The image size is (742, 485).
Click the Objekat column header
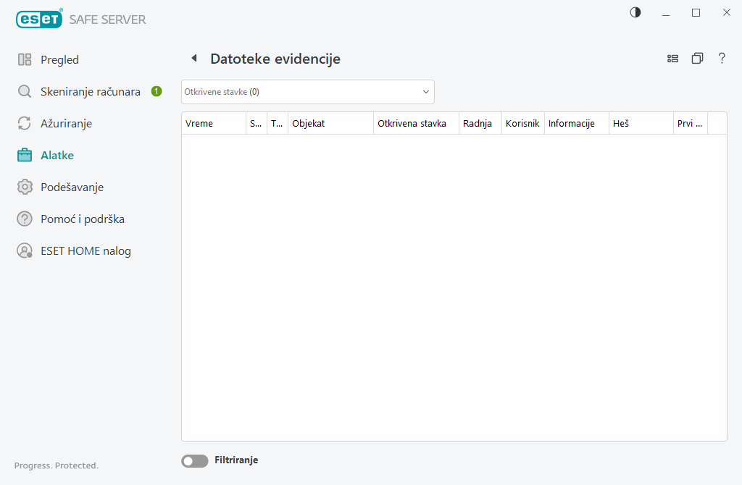pyautogui.click(x=330, y=124)
